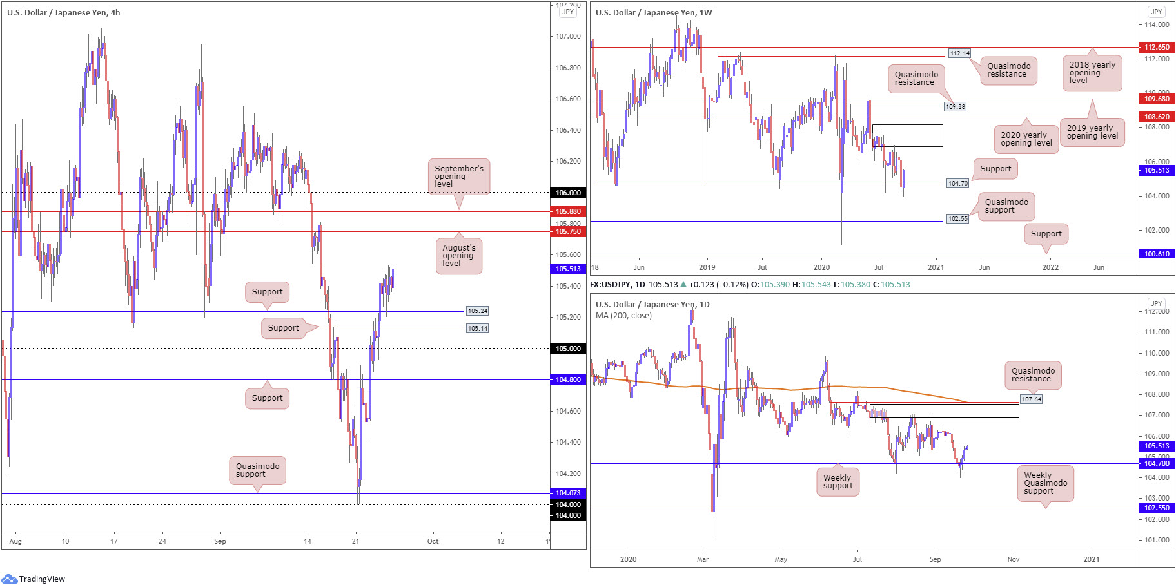Click the red 112.650 price label
This screenshot has height=585, width=1176.
[x=1157, y=47]
